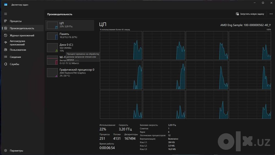
Task: Go to Пользователи tab
Action: coord(23,50)
